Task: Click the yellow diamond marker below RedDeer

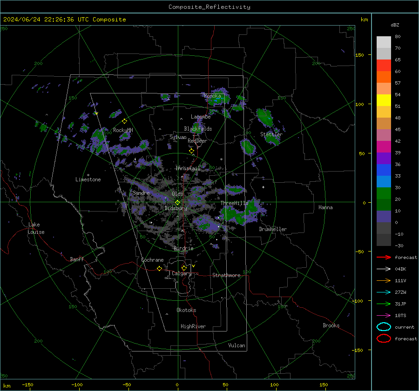Action: (191, 151)
